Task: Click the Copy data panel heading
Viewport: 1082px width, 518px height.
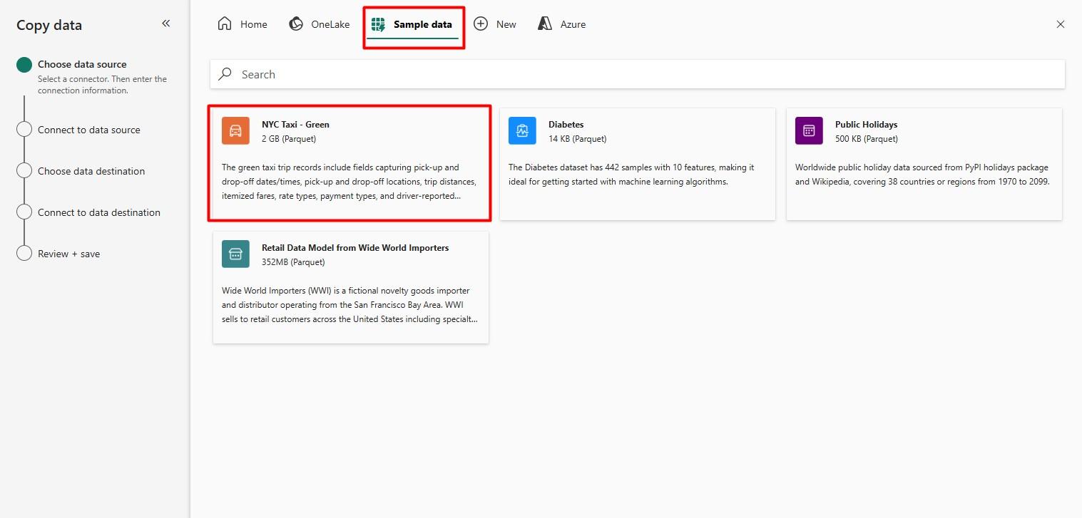Action: (49, 25)
